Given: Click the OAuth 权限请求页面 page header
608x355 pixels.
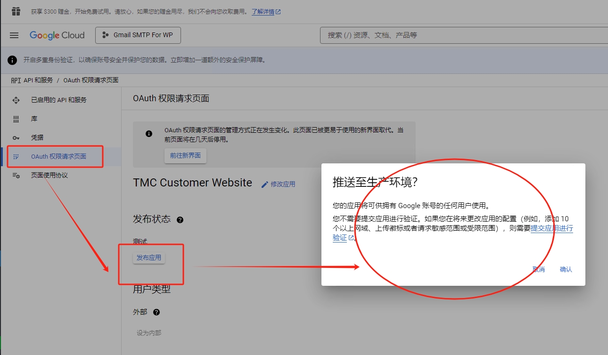Looking at the screenshot, I should point(171,98).
